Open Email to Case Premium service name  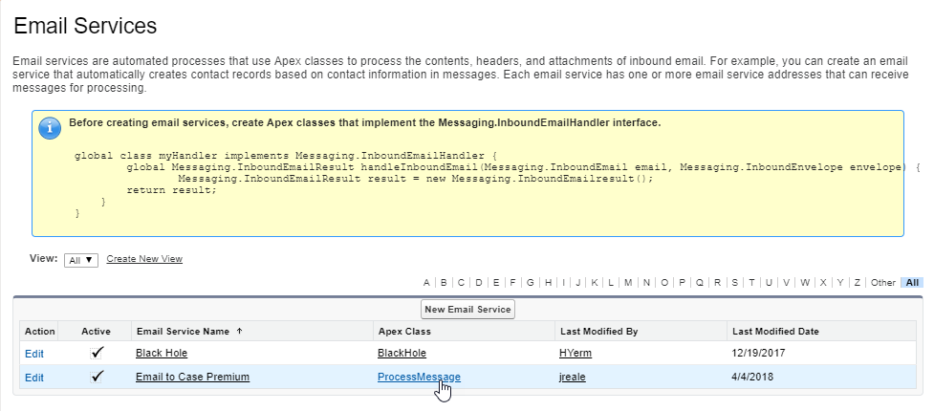(x=192, y=377)
